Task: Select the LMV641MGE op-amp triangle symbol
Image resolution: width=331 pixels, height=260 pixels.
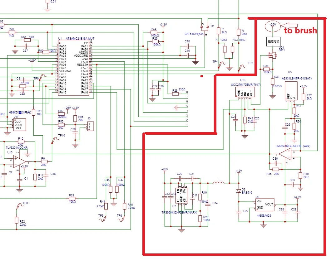Action: point(285,154)
